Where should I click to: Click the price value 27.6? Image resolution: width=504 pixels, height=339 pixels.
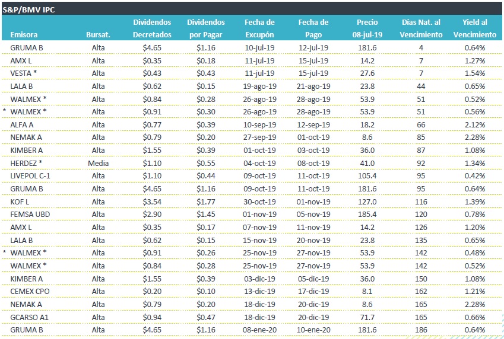click(367, 73)
